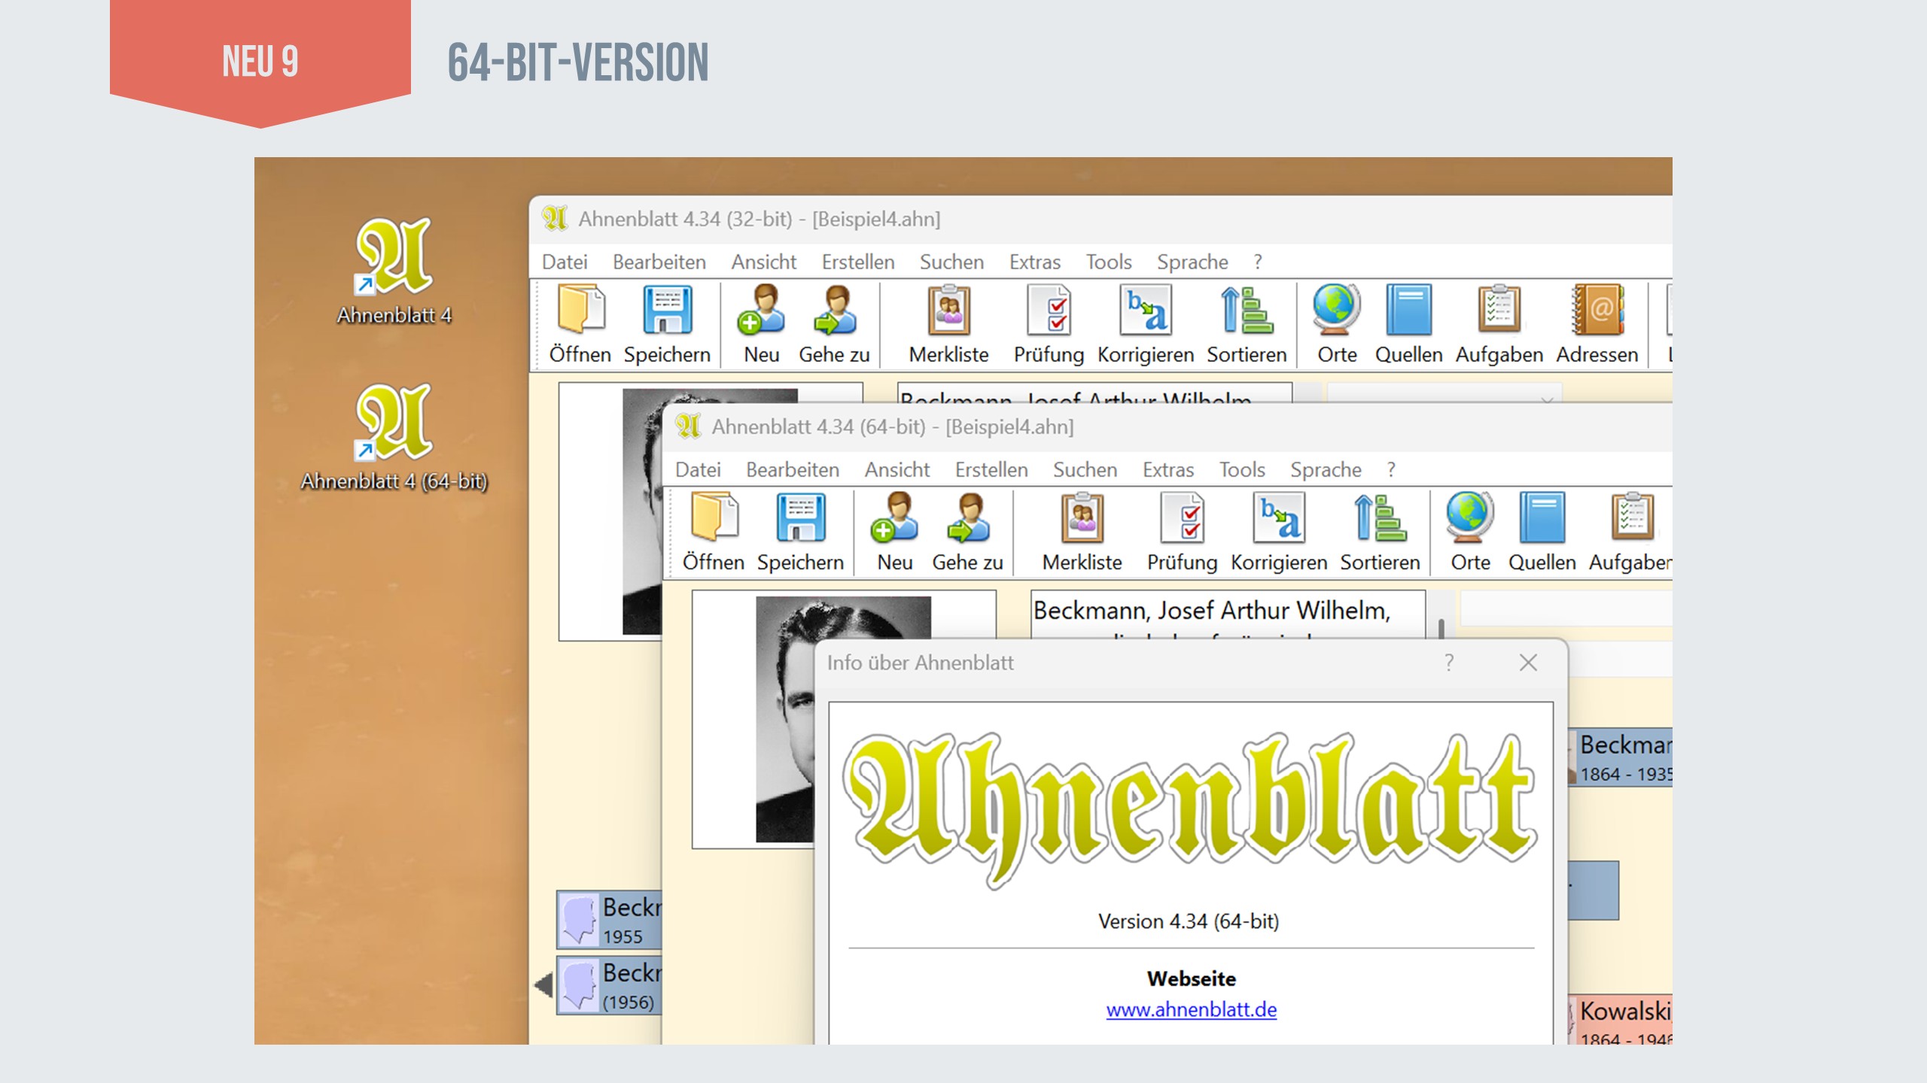Click Adressen address book icon
Screen dimensions: 1927x1083
tap(1597, 311)
